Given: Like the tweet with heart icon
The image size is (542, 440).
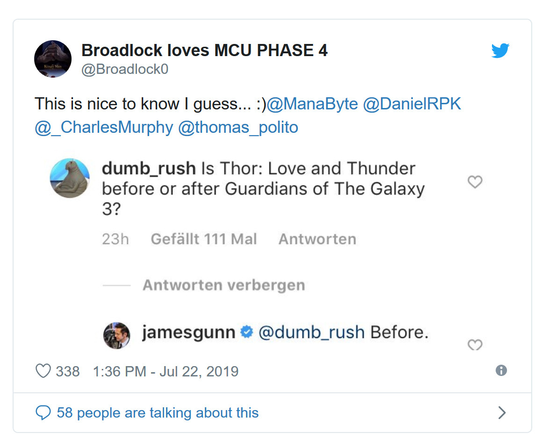Looking at the screenshot, I should coord(43,371).
